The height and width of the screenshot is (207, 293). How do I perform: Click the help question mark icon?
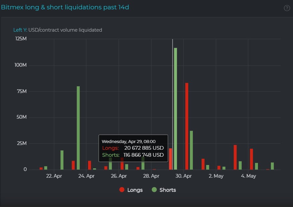[287, 8]
